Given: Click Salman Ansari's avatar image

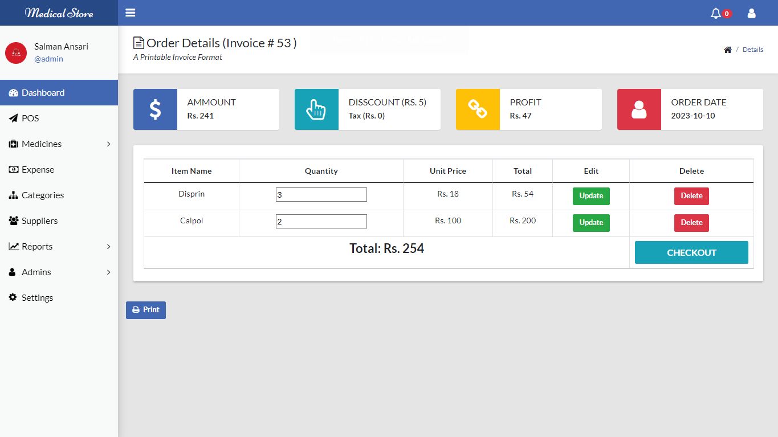Looking at the screenshot, I should [16, 52].
